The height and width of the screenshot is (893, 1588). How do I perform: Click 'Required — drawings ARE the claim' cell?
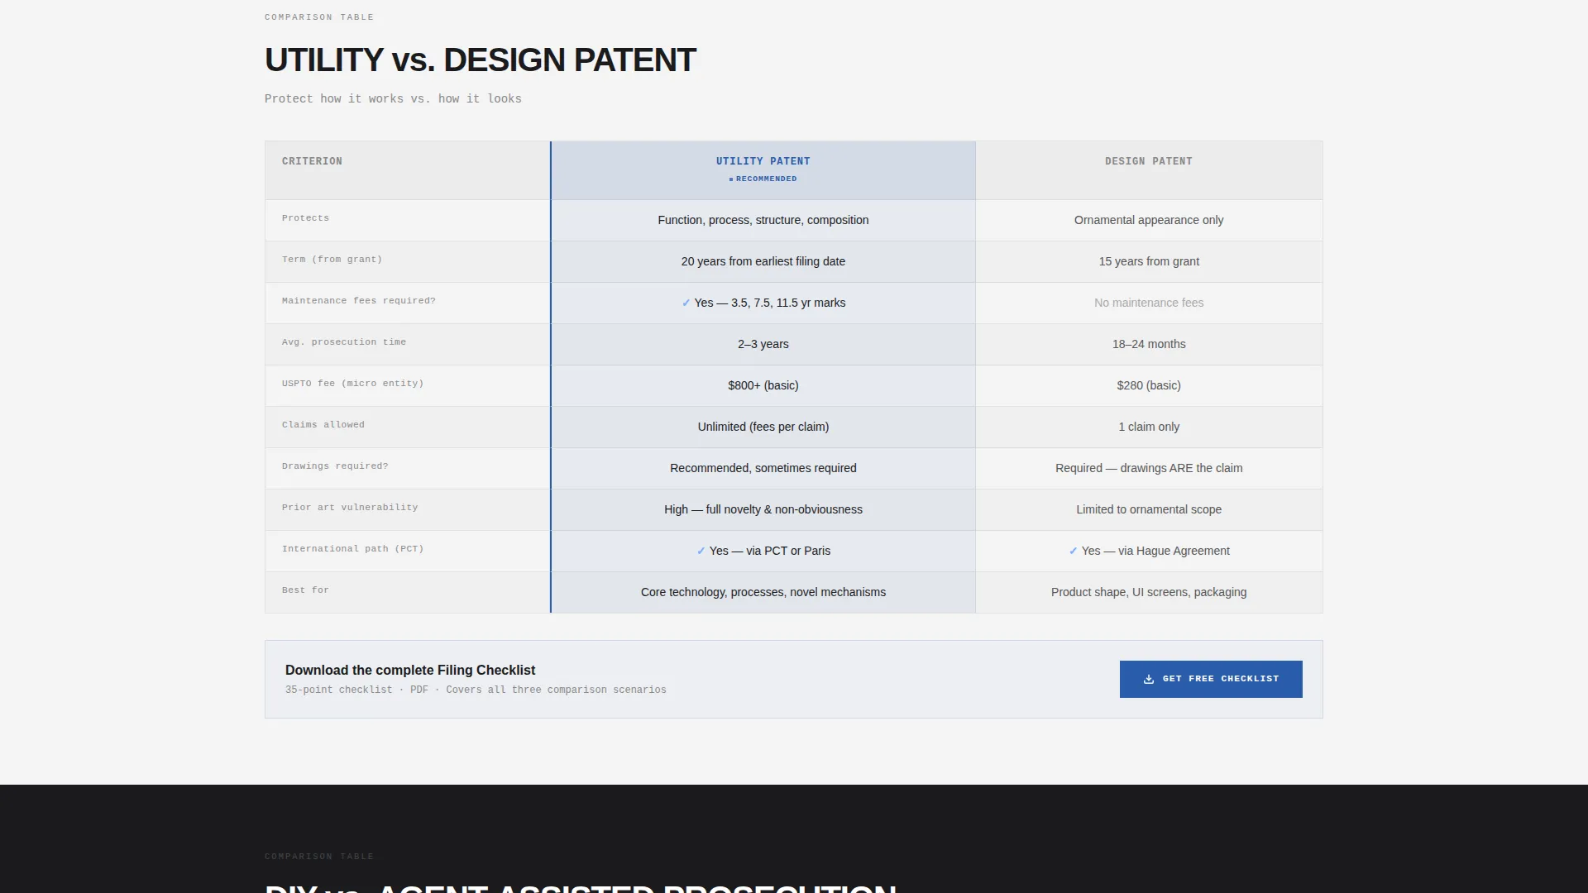click(1149, 468)
